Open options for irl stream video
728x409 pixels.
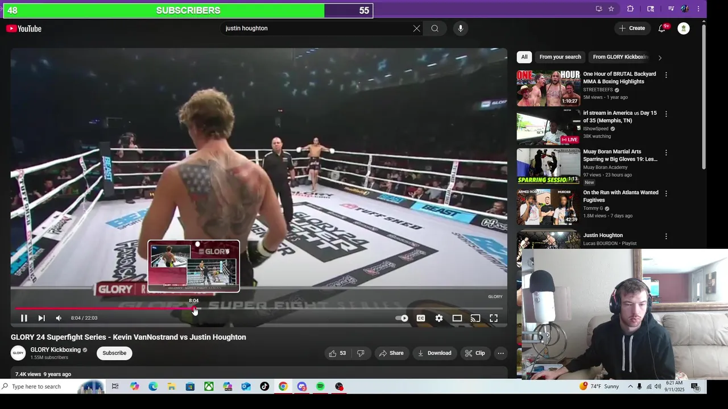(666, 114)
